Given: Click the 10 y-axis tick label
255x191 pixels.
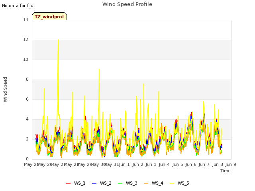Looking at the screenshot, I should (25, 59).
